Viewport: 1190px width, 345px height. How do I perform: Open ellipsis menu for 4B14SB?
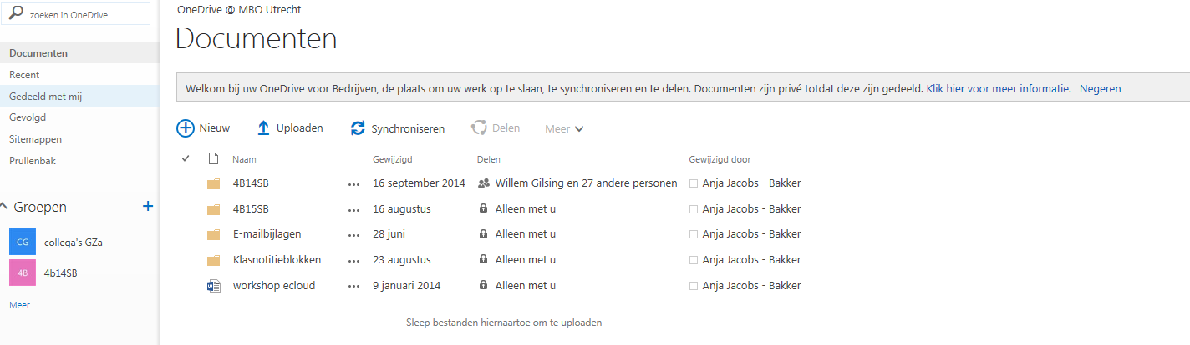click(x=354, y=184)
